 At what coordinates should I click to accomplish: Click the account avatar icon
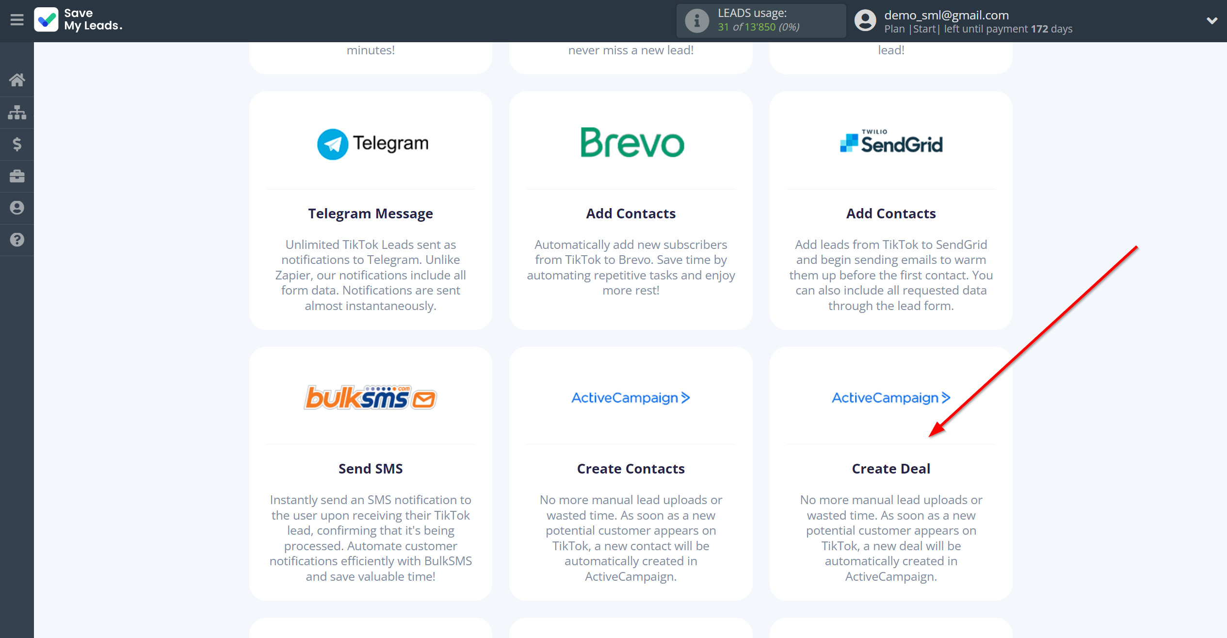click(865, 20)
